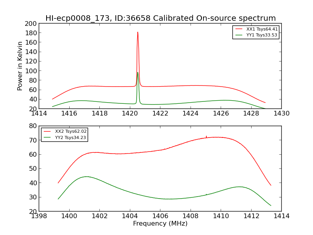Select the XX1 Tsys64.41 legend entry
The image size is (313, 235).
(262, 29)
